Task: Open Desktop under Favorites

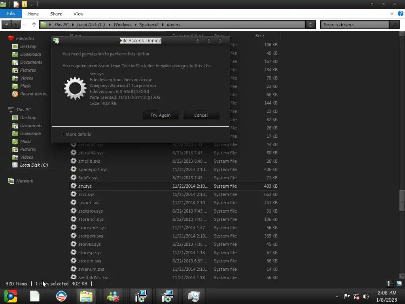Action: pos(28,46)
